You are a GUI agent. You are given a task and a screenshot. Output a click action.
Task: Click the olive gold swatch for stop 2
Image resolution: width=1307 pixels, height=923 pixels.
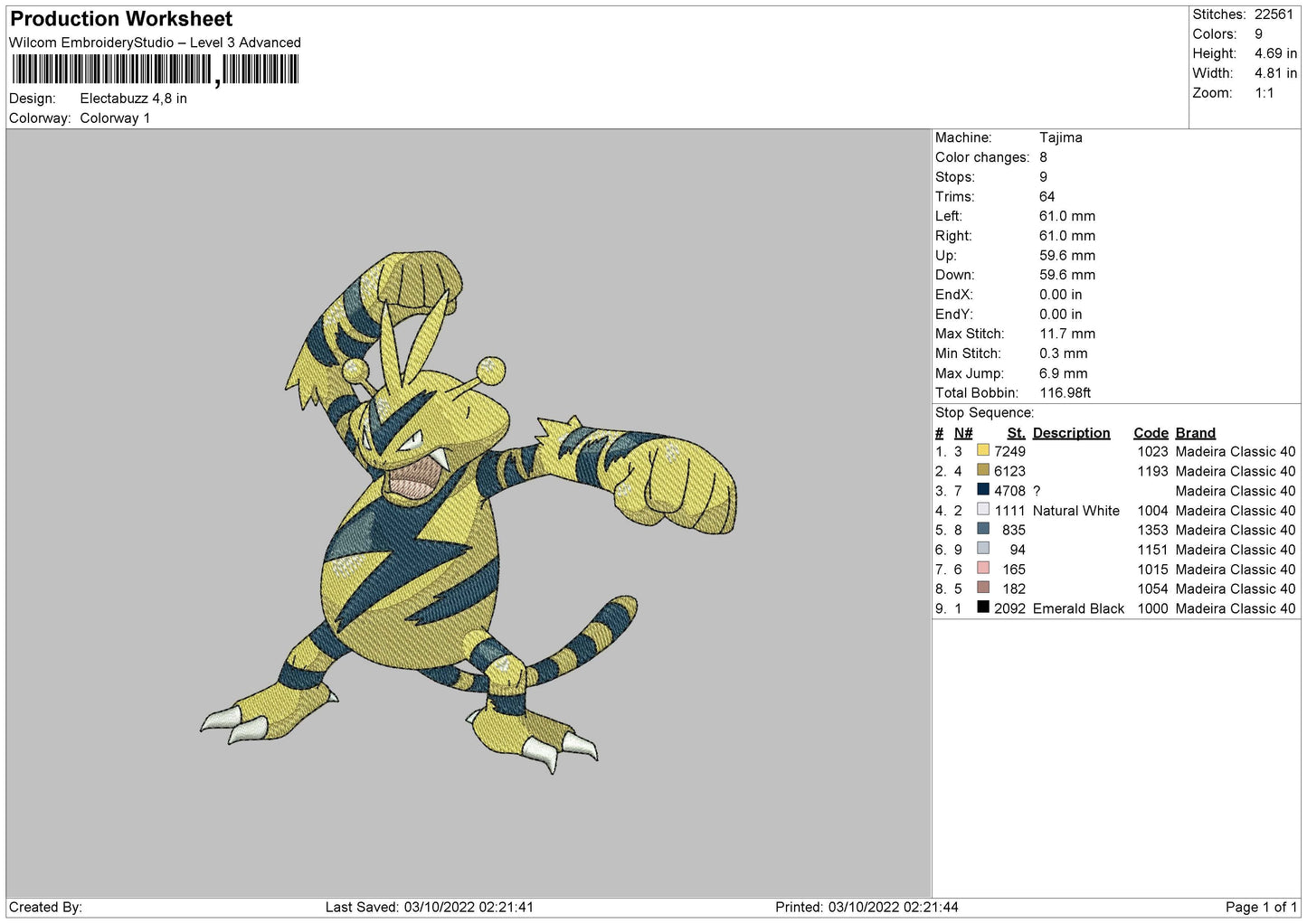[983, 470]
